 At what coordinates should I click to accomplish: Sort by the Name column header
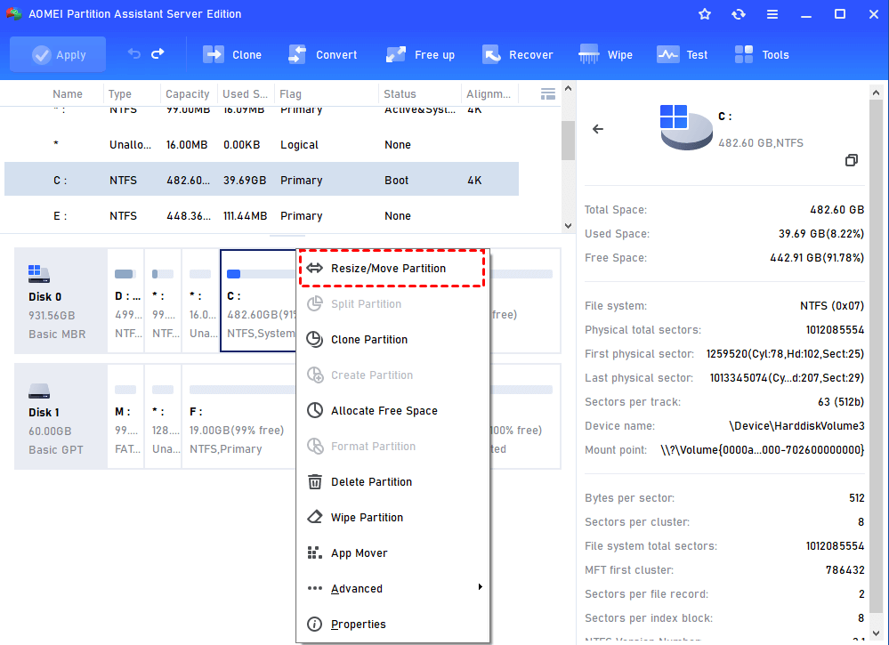[68, 94]
